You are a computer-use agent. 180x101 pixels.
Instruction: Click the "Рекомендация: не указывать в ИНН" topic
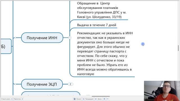[x=105, y=54]
